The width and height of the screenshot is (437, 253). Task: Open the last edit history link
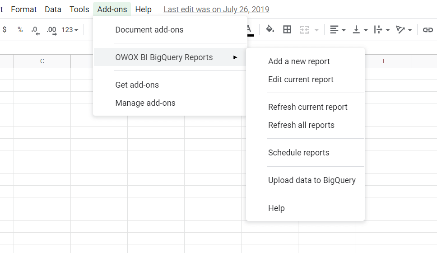[216, 9]
